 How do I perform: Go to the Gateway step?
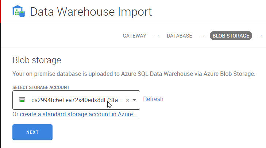(134, 36)
